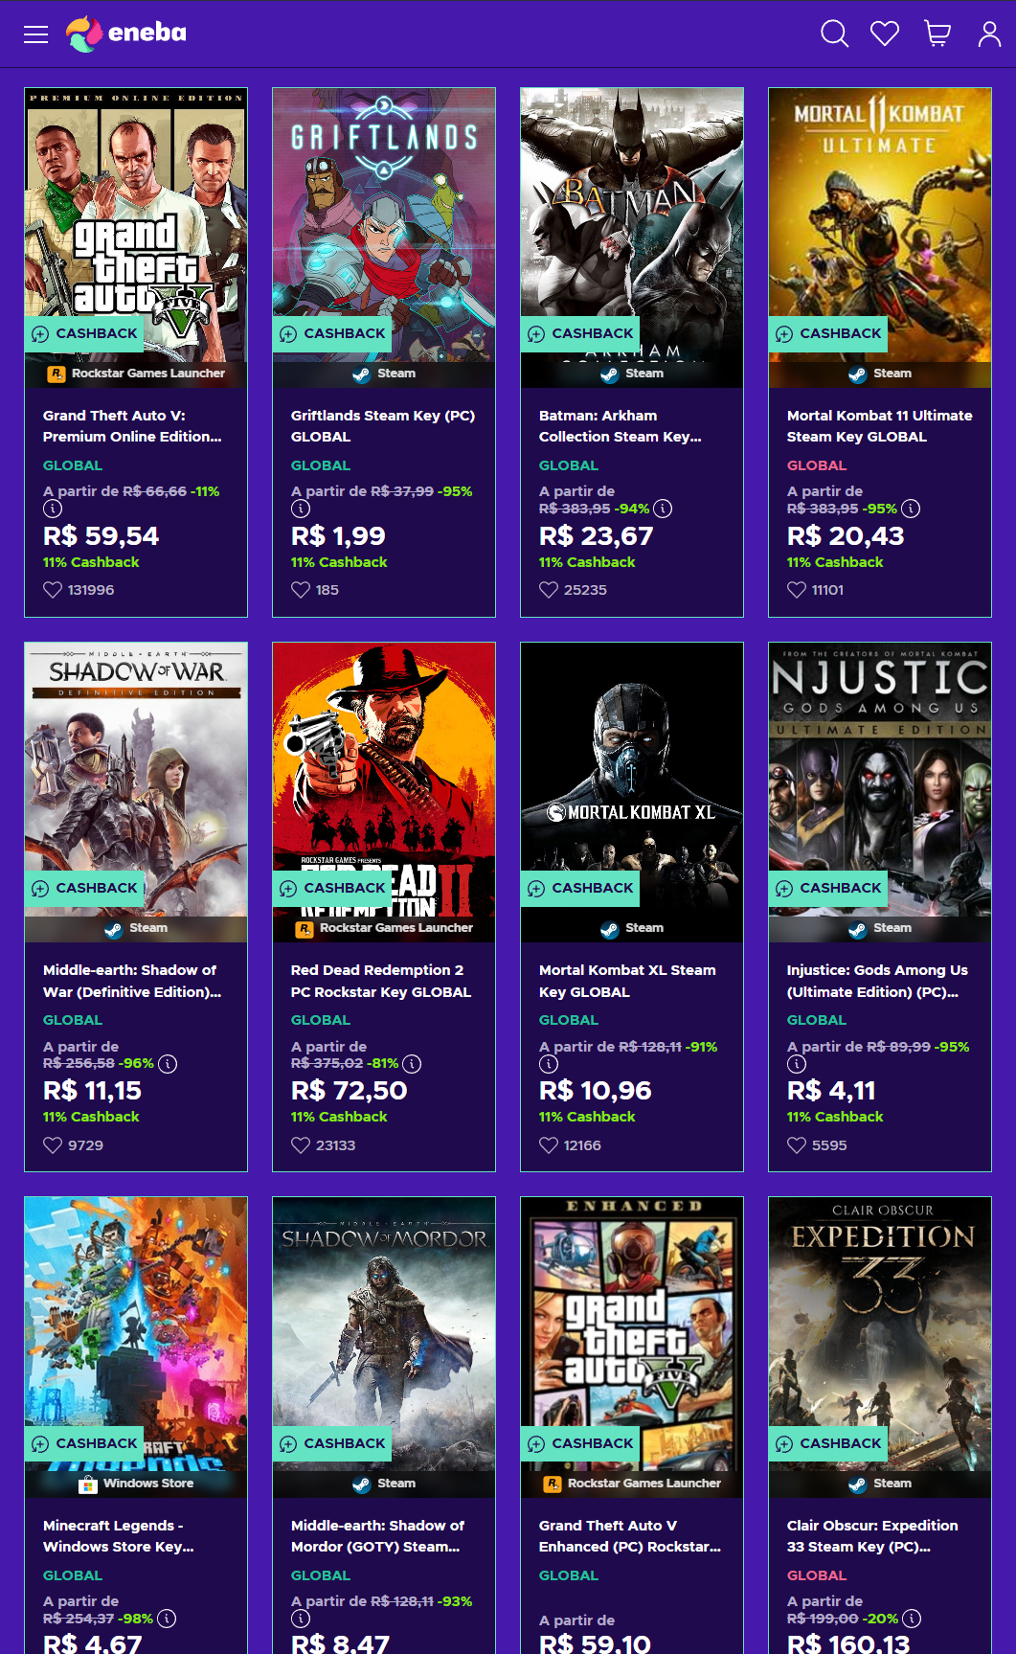Select the Injustice Gods Among Us cover thumbnail
This screenshot has height=1654, width=1016.
(880, 766)
